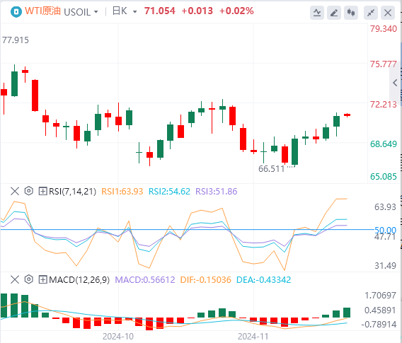Open MACD indicator settings

29,279
